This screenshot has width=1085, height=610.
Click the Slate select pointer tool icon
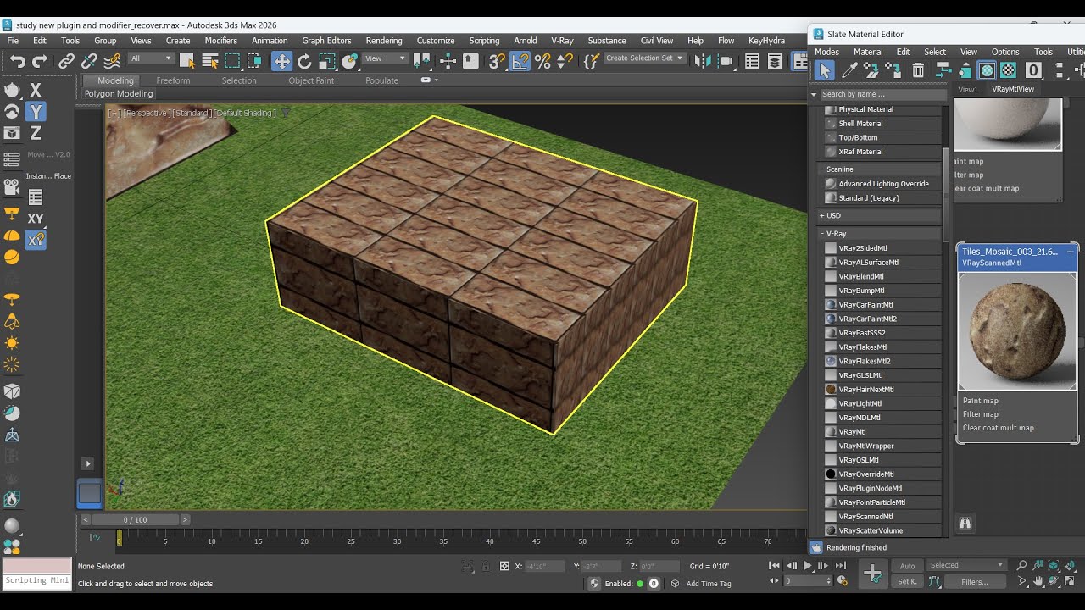click(824, 70)
